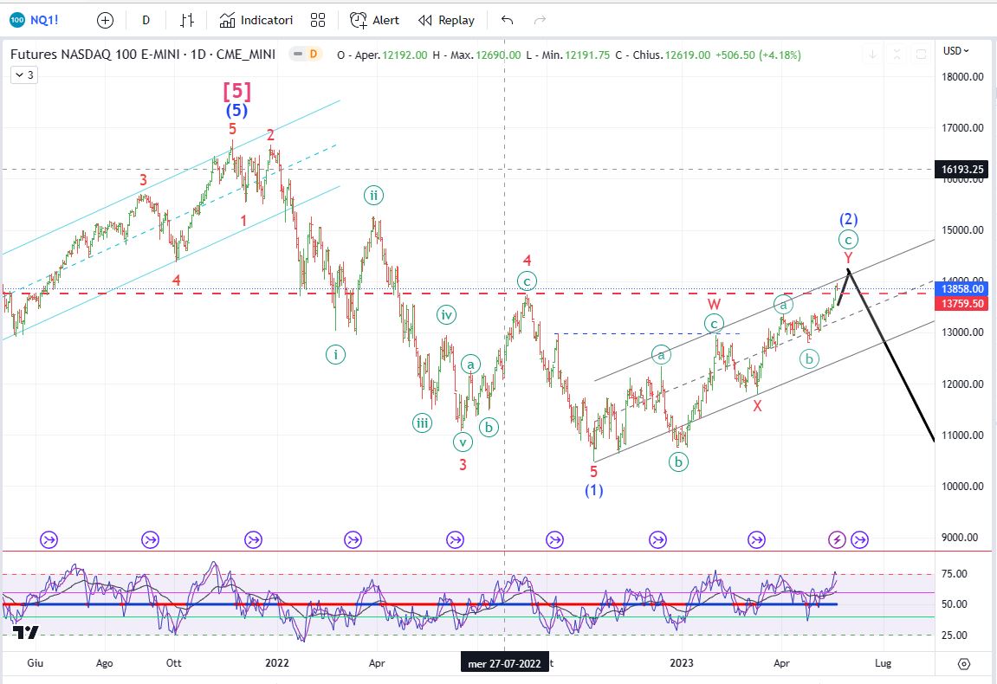Click the Futures NASDAQ 100 E-MINI legend title

[x=143, y=54]
